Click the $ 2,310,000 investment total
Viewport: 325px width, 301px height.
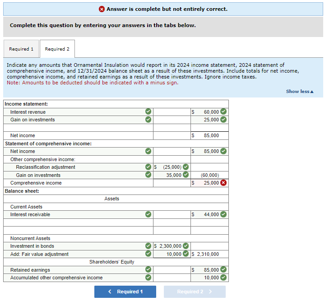pos(209,254)
